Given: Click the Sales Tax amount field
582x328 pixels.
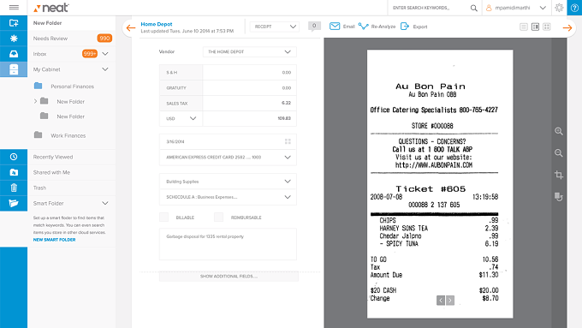Looking at the screenshot, I should 249,104.
